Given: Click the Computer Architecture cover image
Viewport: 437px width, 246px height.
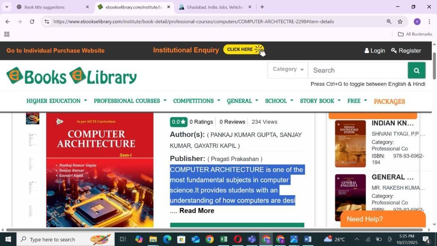Looking at the screenshot, I should [100, 170].
